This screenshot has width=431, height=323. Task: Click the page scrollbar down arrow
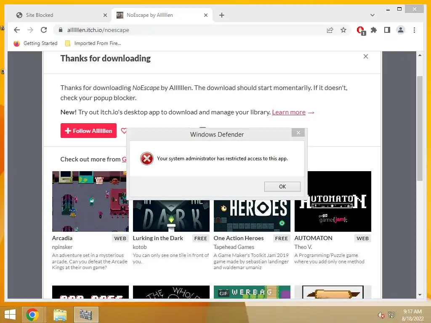(420, 295)
